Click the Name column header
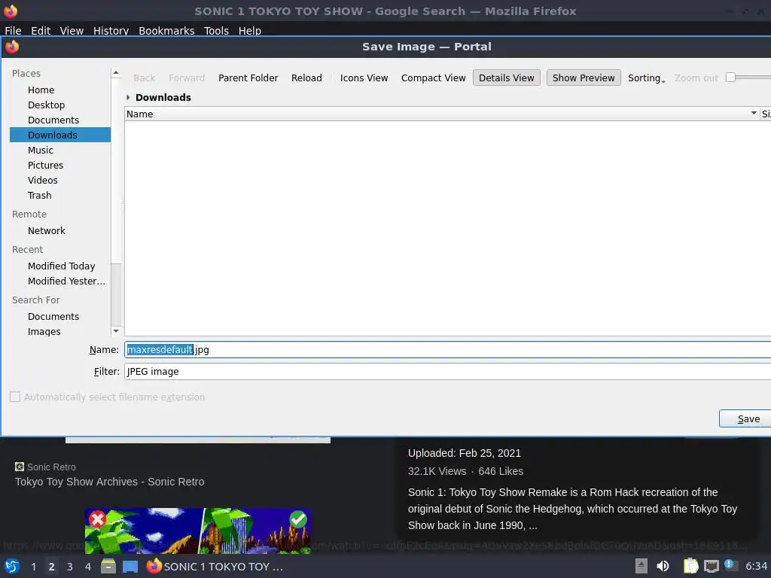The width and height of the screenshot is (771, 578). [441, 114]
